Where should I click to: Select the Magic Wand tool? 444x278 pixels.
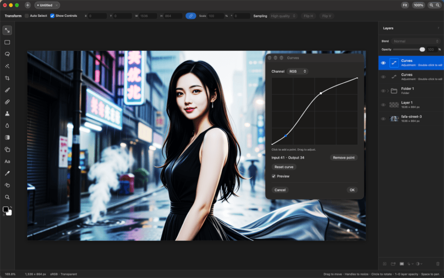coord(7,66)
